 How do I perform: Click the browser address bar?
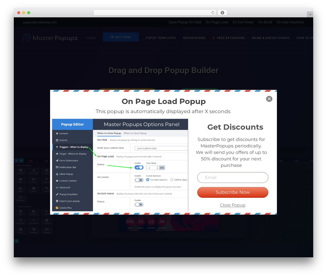155,13
